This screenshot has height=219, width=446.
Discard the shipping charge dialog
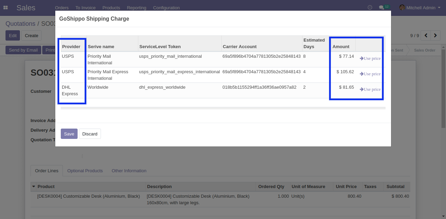coord(90,134)
